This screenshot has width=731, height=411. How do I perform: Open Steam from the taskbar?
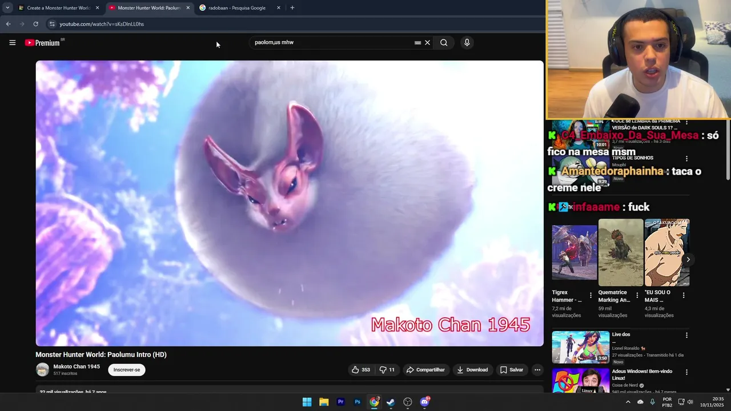391,402
